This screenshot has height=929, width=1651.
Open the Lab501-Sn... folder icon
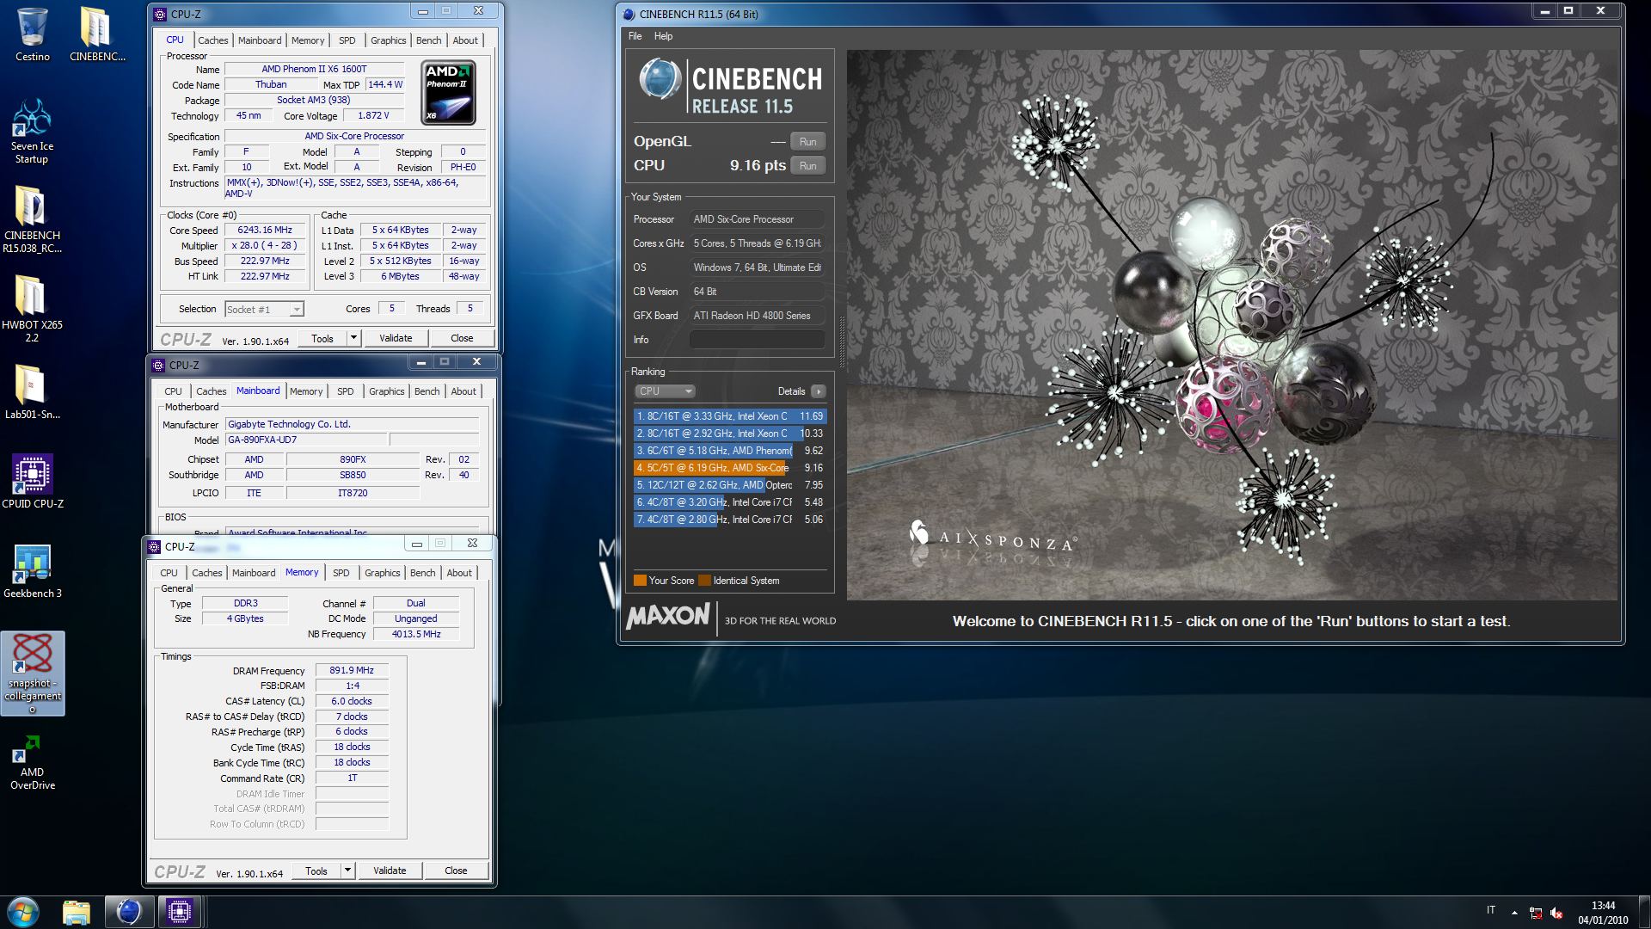tap(32, 391)
